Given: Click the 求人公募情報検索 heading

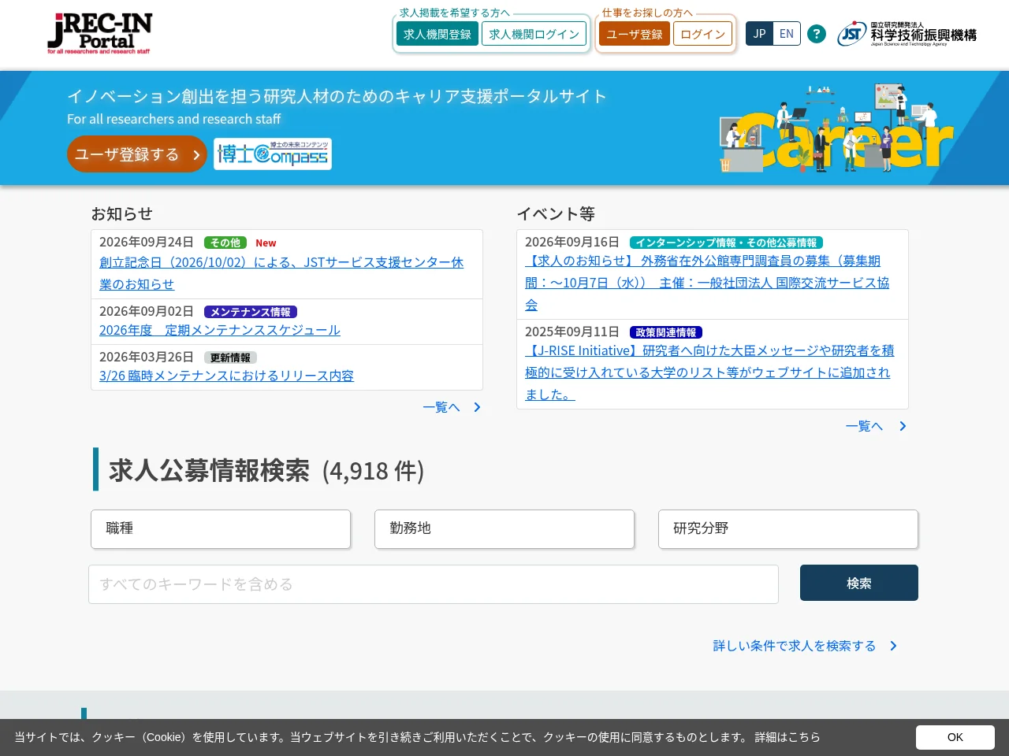Looking at the screenshot, I should tap(209, 470).
